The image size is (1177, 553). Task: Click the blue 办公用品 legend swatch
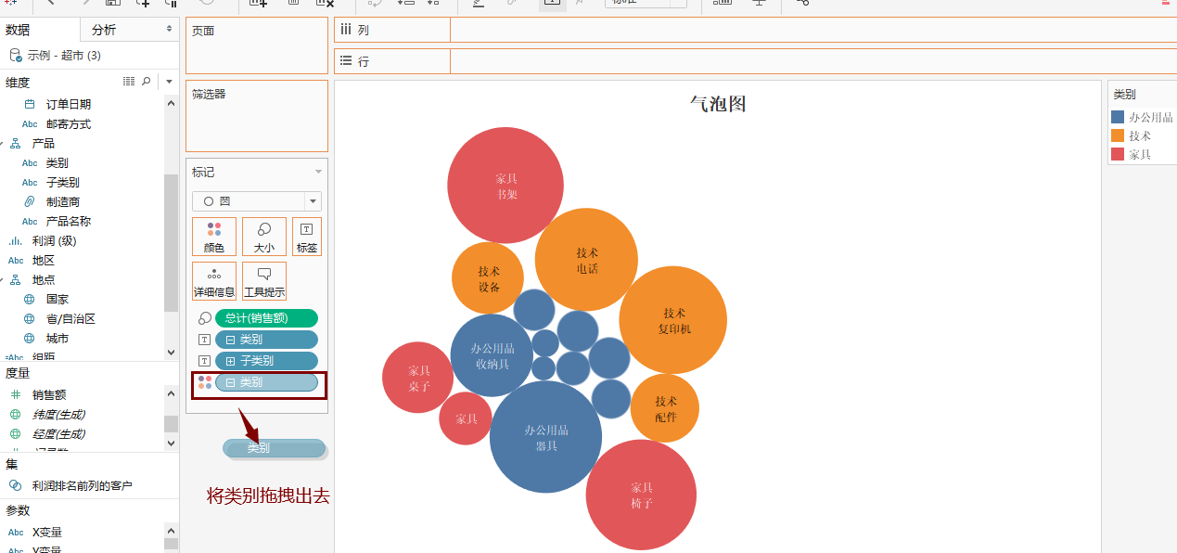(x=1118, y=117)
